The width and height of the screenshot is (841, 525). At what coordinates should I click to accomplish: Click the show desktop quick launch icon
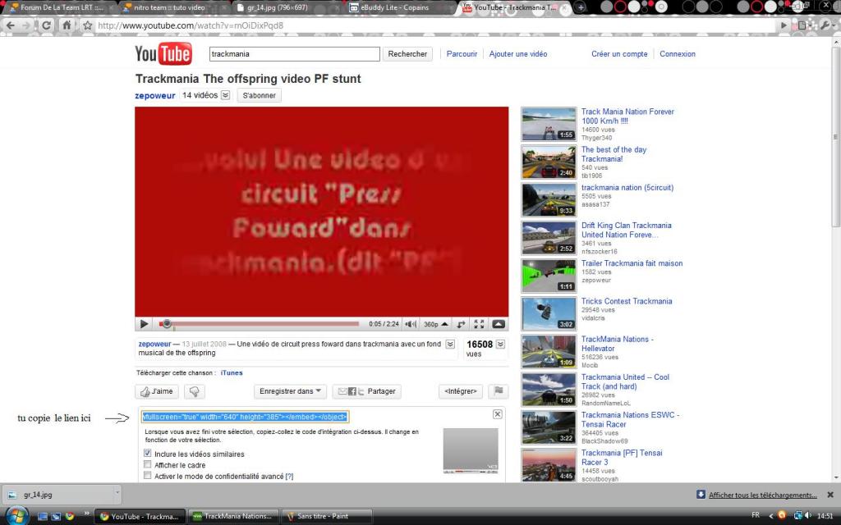tap(43, 516)
